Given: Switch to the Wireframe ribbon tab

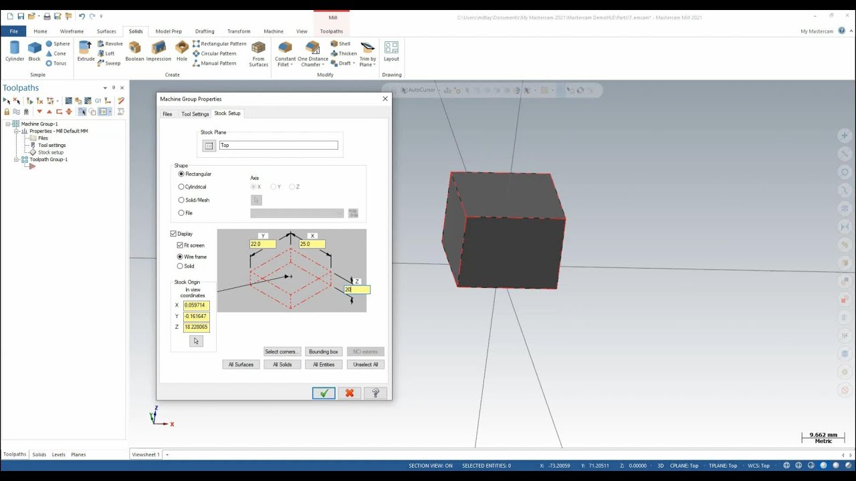Looking at the screenshot, I should coord(72,31).
